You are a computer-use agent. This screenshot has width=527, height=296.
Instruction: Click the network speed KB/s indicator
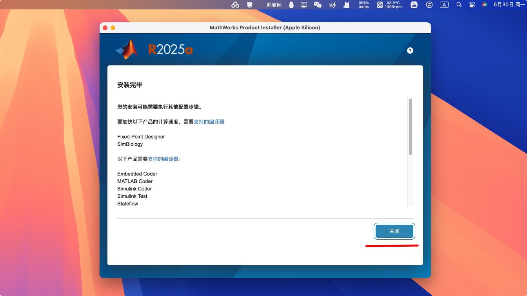click(x=363, y=5)
